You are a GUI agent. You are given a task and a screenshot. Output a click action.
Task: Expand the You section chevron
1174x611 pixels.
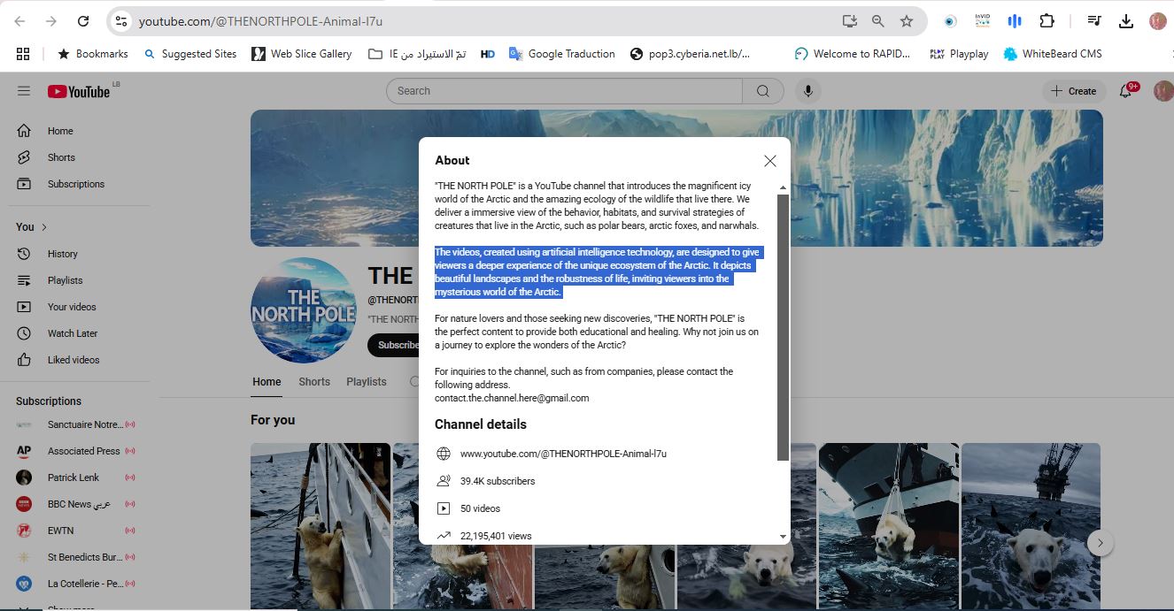(44, 227)
